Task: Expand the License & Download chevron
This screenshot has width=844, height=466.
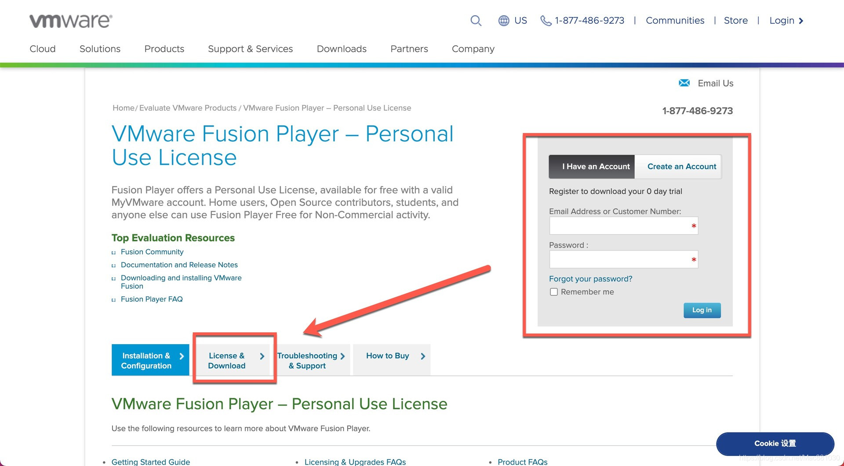Action: (x=262, y=356)
